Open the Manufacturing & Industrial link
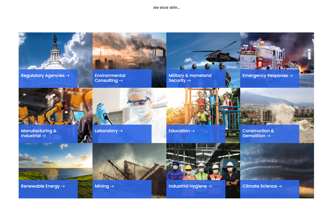Viewport: 332px width, 216px height. tap(39, 134)
